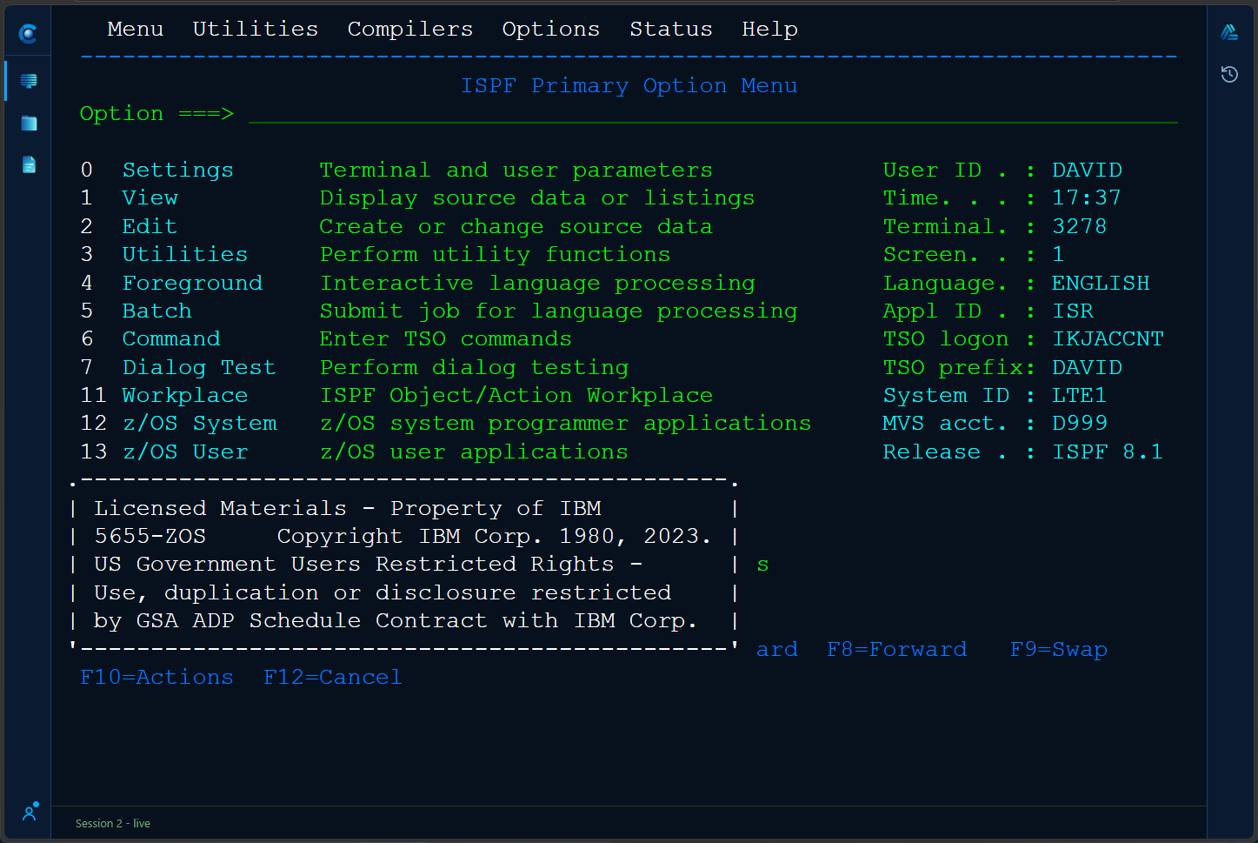Viewport: 1258px width, 843px height.
Task: Click the 'ISPF Primary Option Menu' title
Action: click(629, 85)
